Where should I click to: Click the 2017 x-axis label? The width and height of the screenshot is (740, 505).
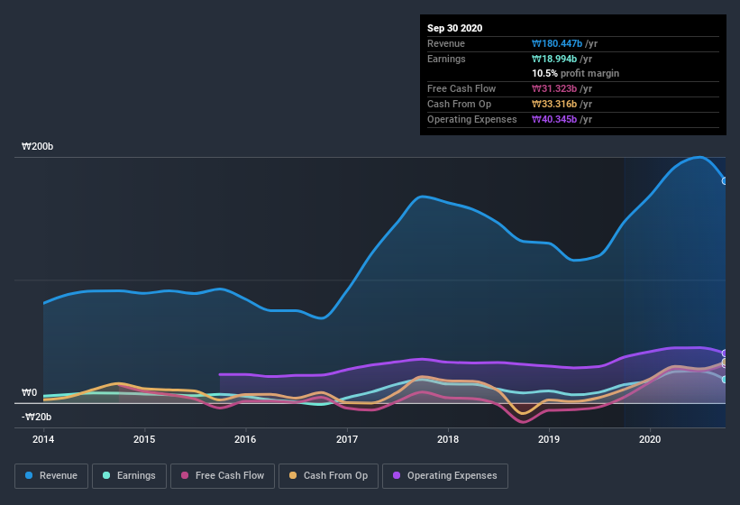[x=346, y=439]
